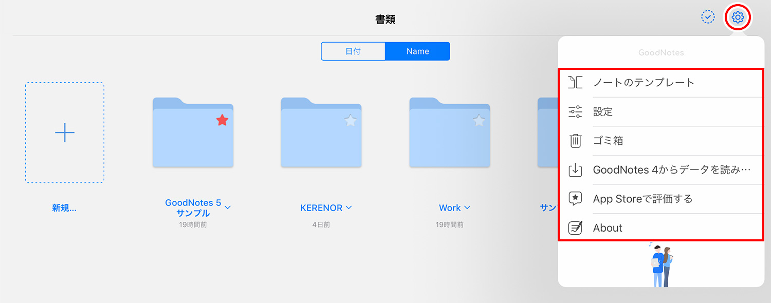Click the notebook template icon
Image resolution: width=771 pixels, height=303 pixels.
[575, 82]
